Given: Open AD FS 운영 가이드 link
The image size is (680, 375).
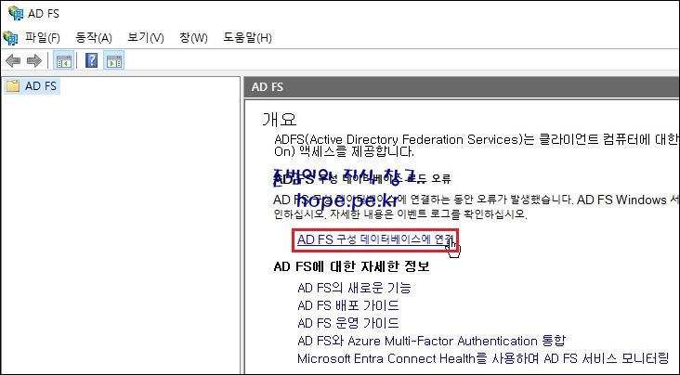Looking at the screenshot, I should coord(347,323).
